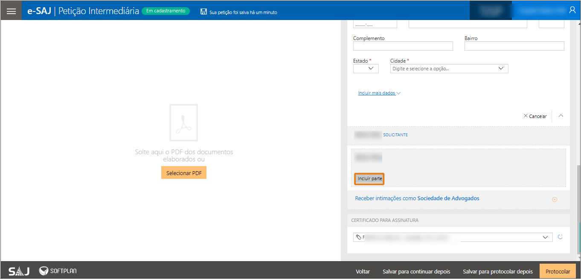Screen dimensions: 581x279
Task: Click Receber intimações como Sociedade de Advogados
Action: (417, 198)
